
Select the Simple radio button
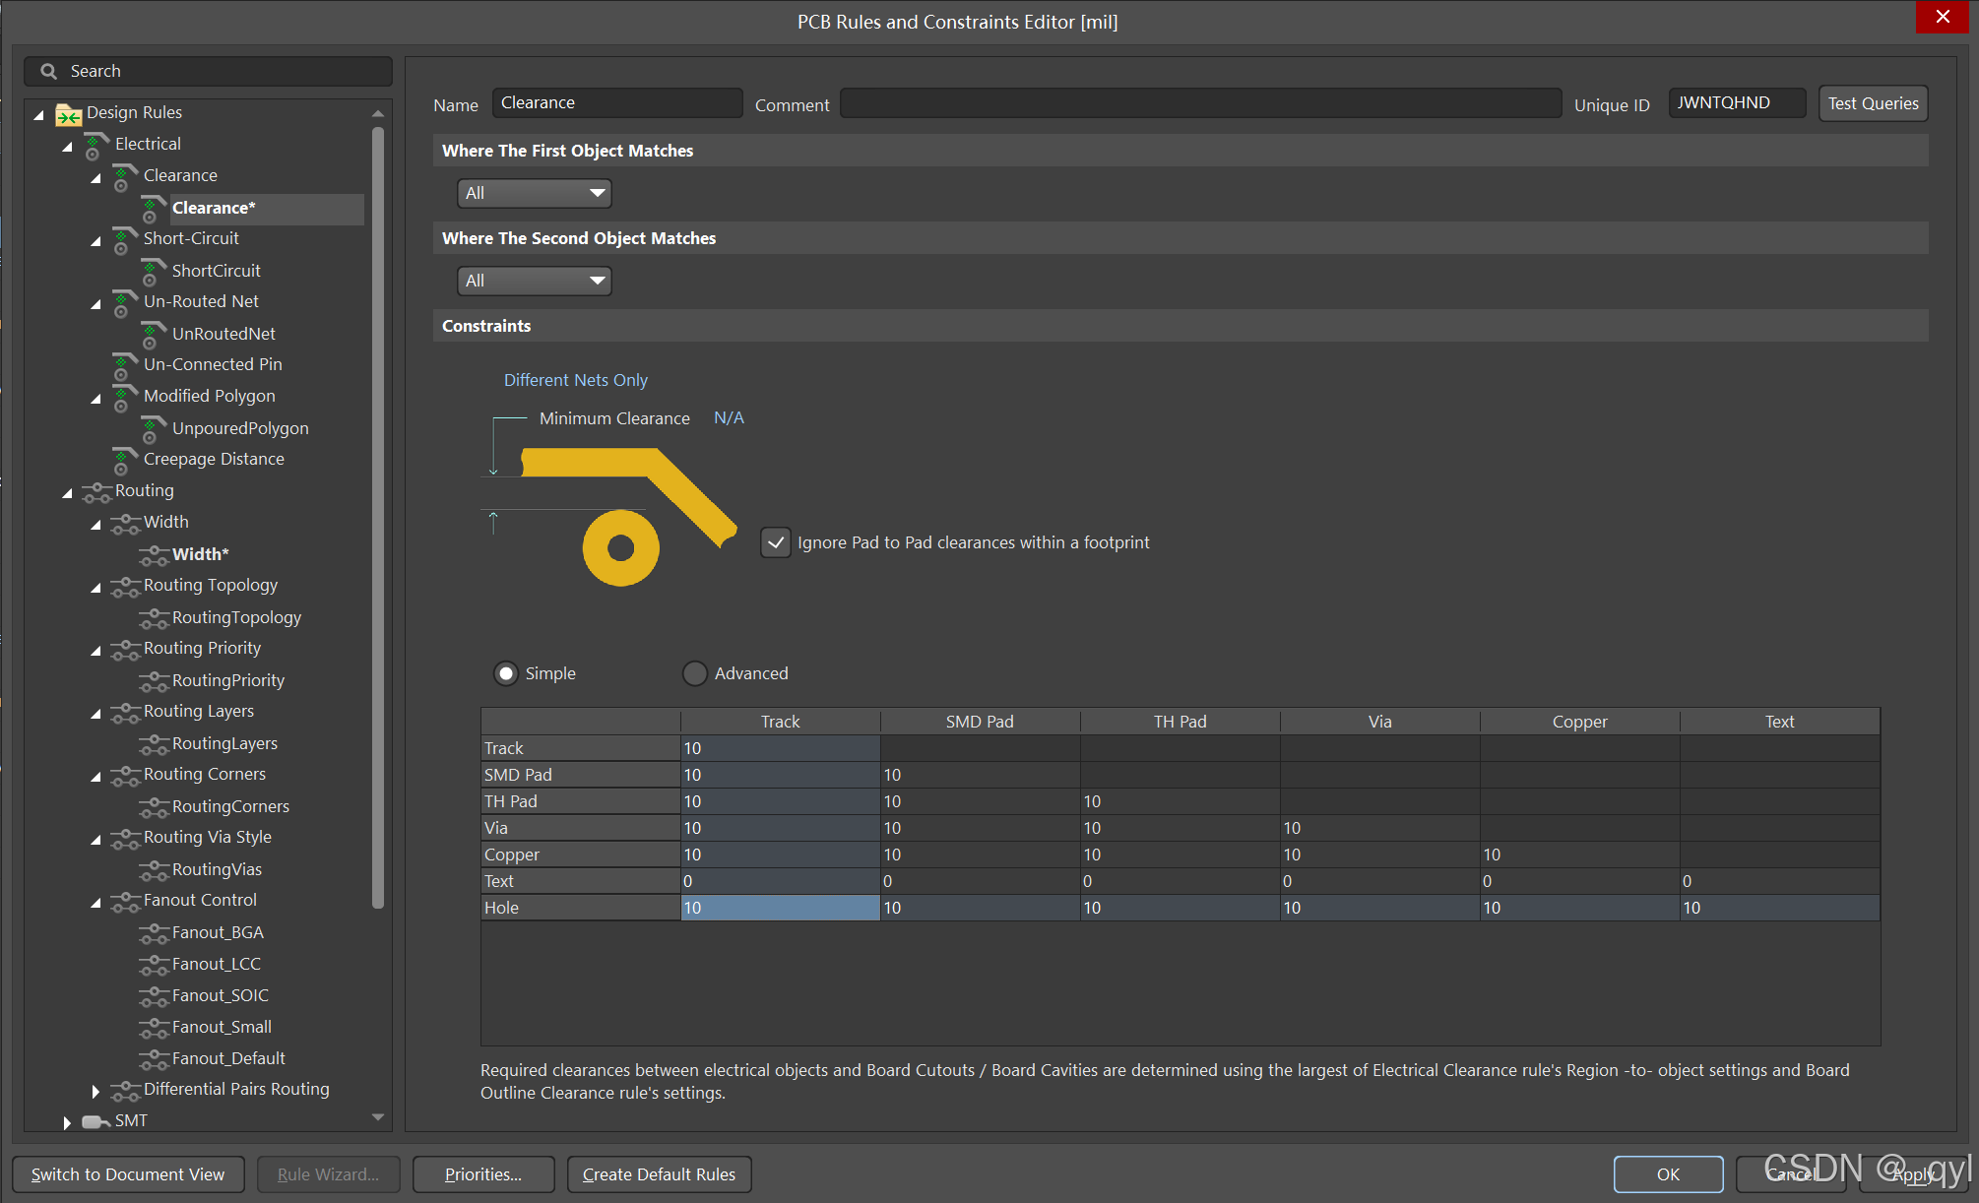pyautogui.click(x=506, y=673)
